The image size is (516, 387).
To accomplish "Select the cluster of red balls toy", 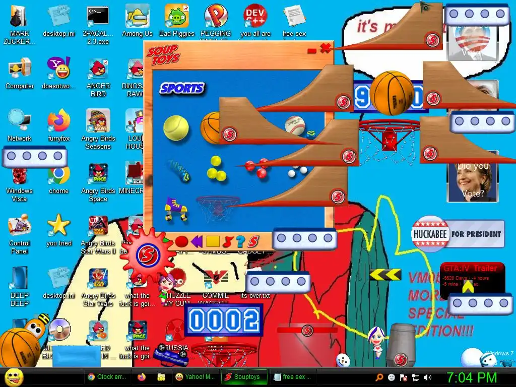I will [257, 168].
